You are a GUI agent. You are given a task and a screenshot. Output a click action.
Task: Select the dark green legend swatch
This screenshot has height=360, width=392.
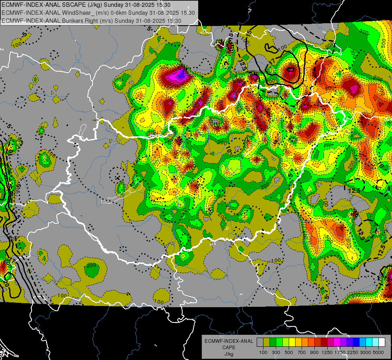click(273, 342)
